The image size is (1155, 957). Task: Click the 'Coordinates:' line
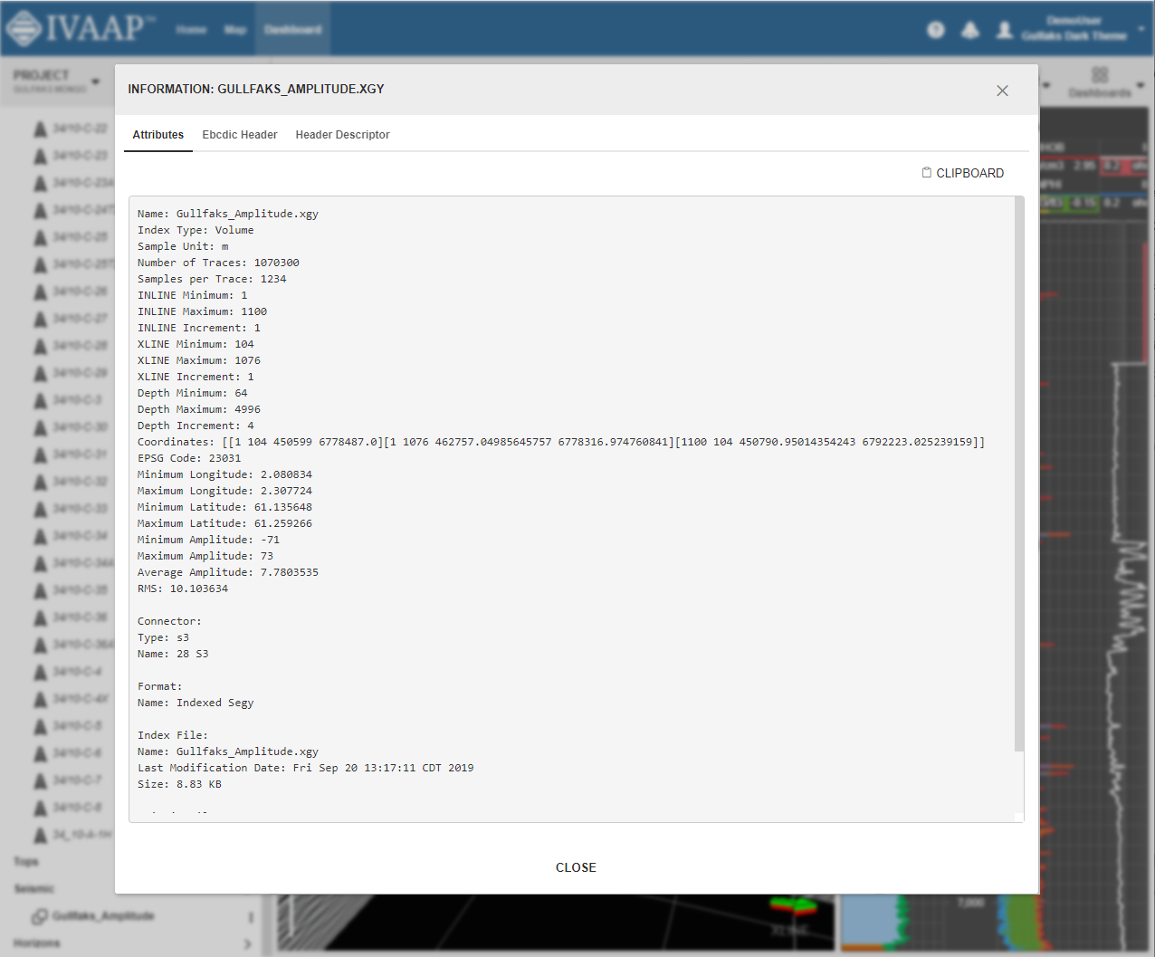561,442
